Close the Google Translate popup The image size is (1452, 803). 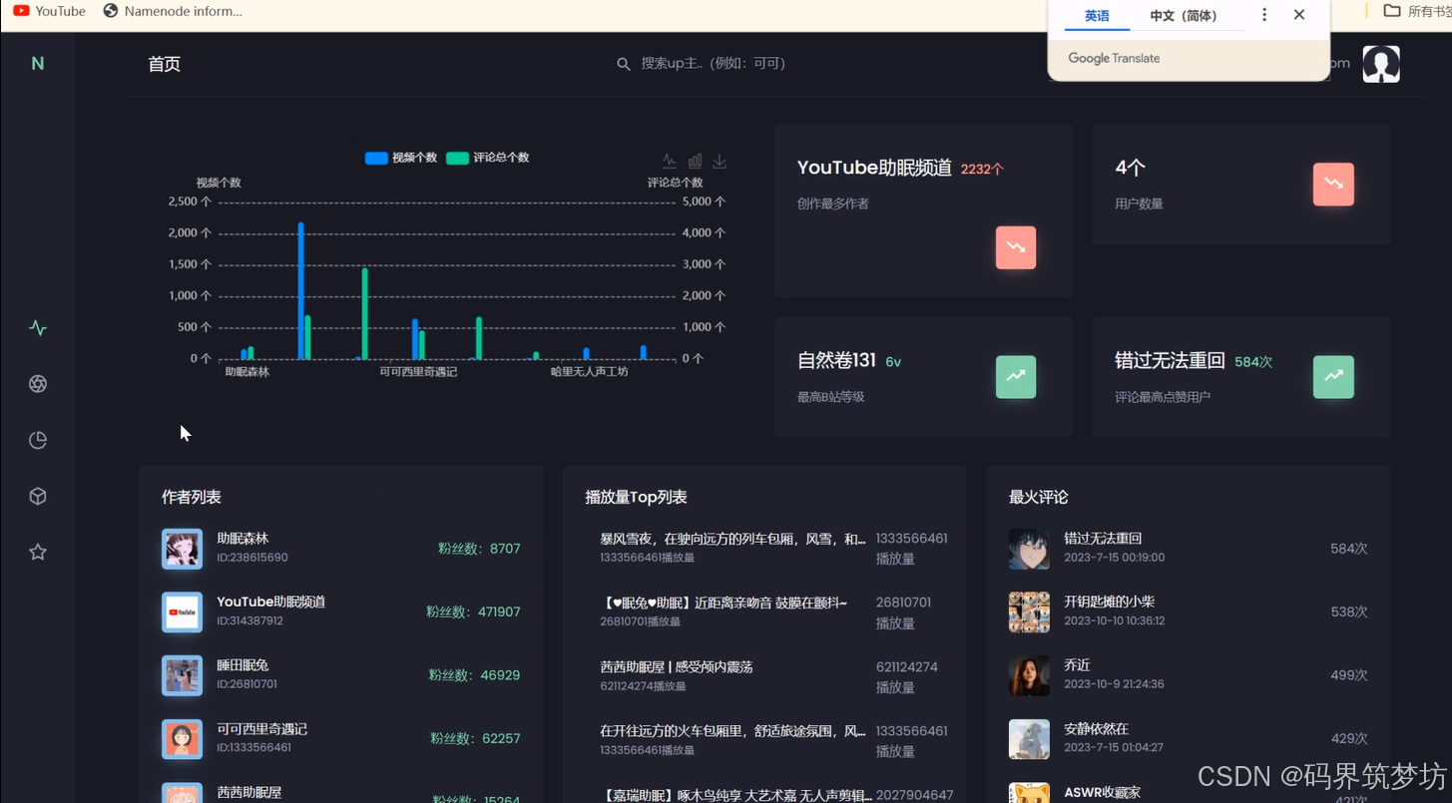tap(1299, 15)
